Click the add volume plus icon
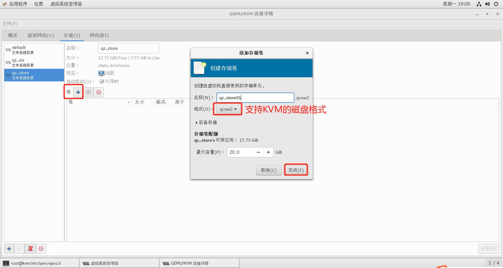 (78, 92)
